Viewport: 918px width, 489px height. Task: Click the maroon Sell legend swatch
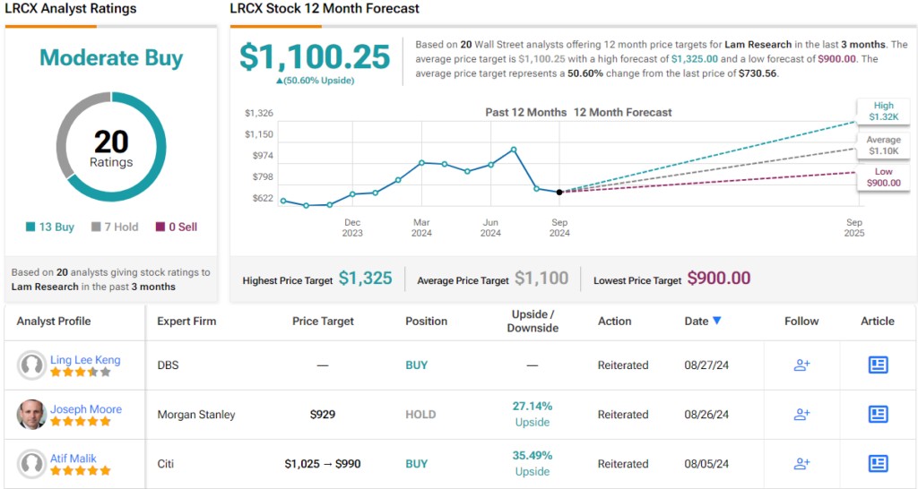pos(160,227)
